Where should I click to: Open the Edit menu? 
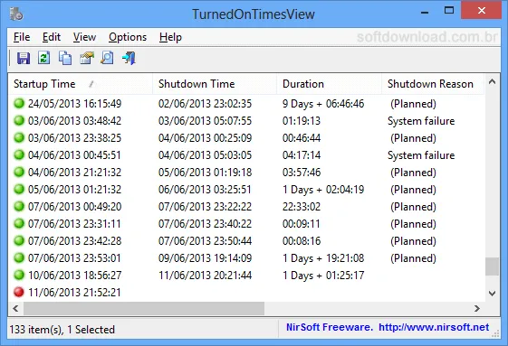pos(52,37)
